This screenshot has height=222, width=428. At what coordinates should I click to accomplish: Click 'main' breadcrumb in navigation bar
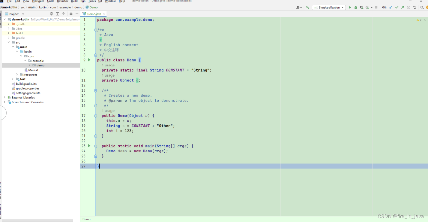coord(32,7)
